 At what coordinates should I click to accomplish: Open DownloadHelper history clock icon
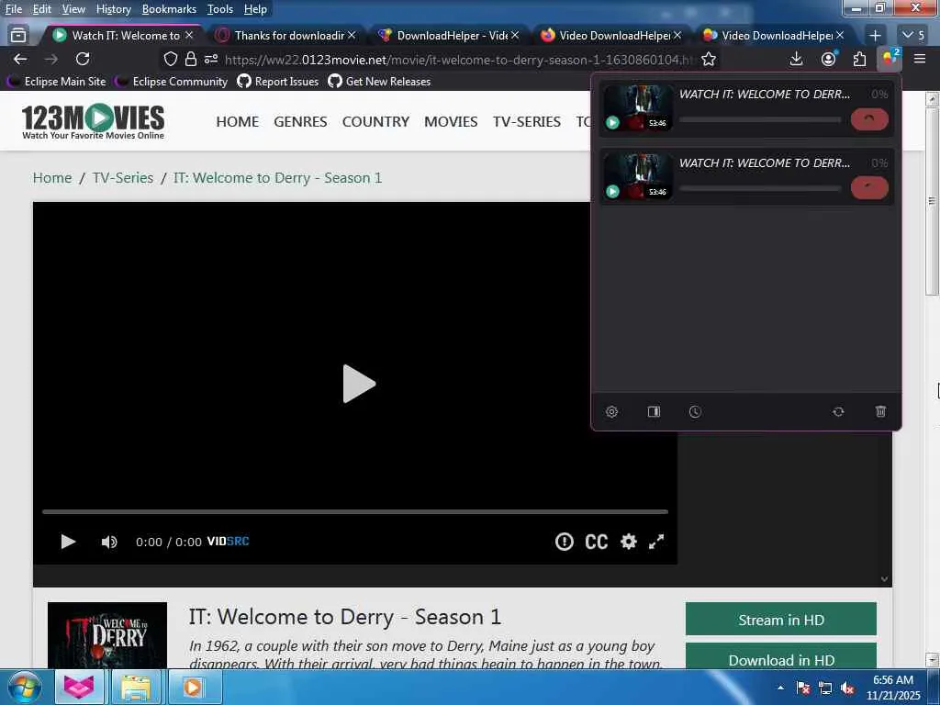tap(695, 412)
